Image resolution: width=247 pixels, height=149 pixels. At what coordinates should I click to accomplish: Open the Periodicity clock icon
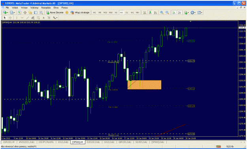(192, 12)
